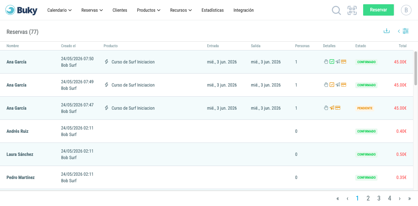Click date 24/05/2026 07:47 cell
This screenshot has height=206, width=418.
(x=77, y=105)
